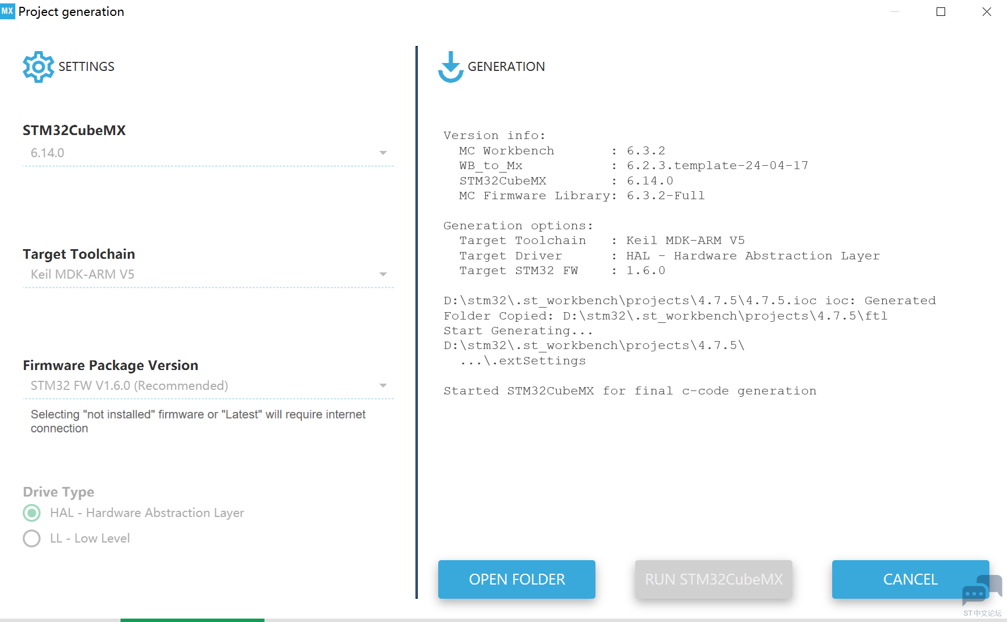
Task: Click the RUN STM32CubeMX button
Action: (714, 579)
